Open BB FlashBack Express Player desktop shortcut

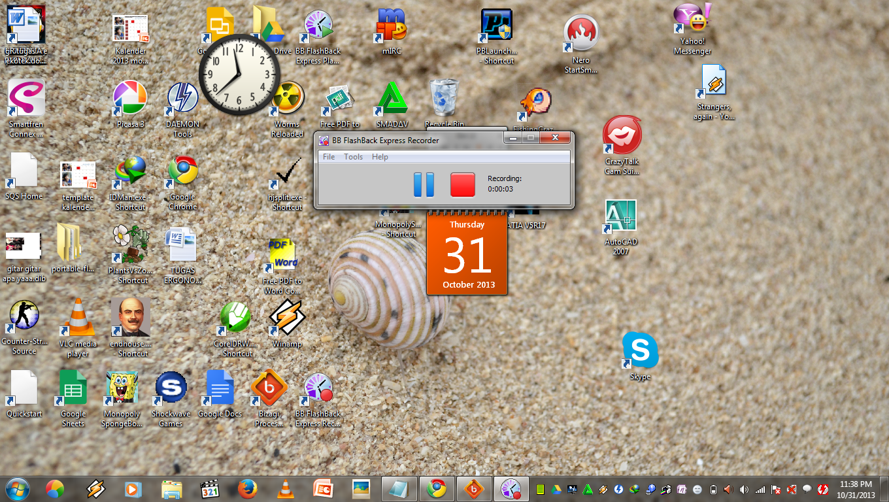[318, 37]
